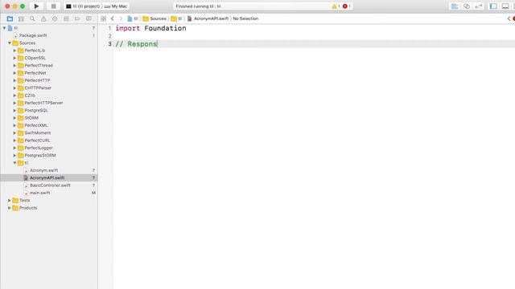Expand the PerfectCURL folder

[x=14, y=140]
